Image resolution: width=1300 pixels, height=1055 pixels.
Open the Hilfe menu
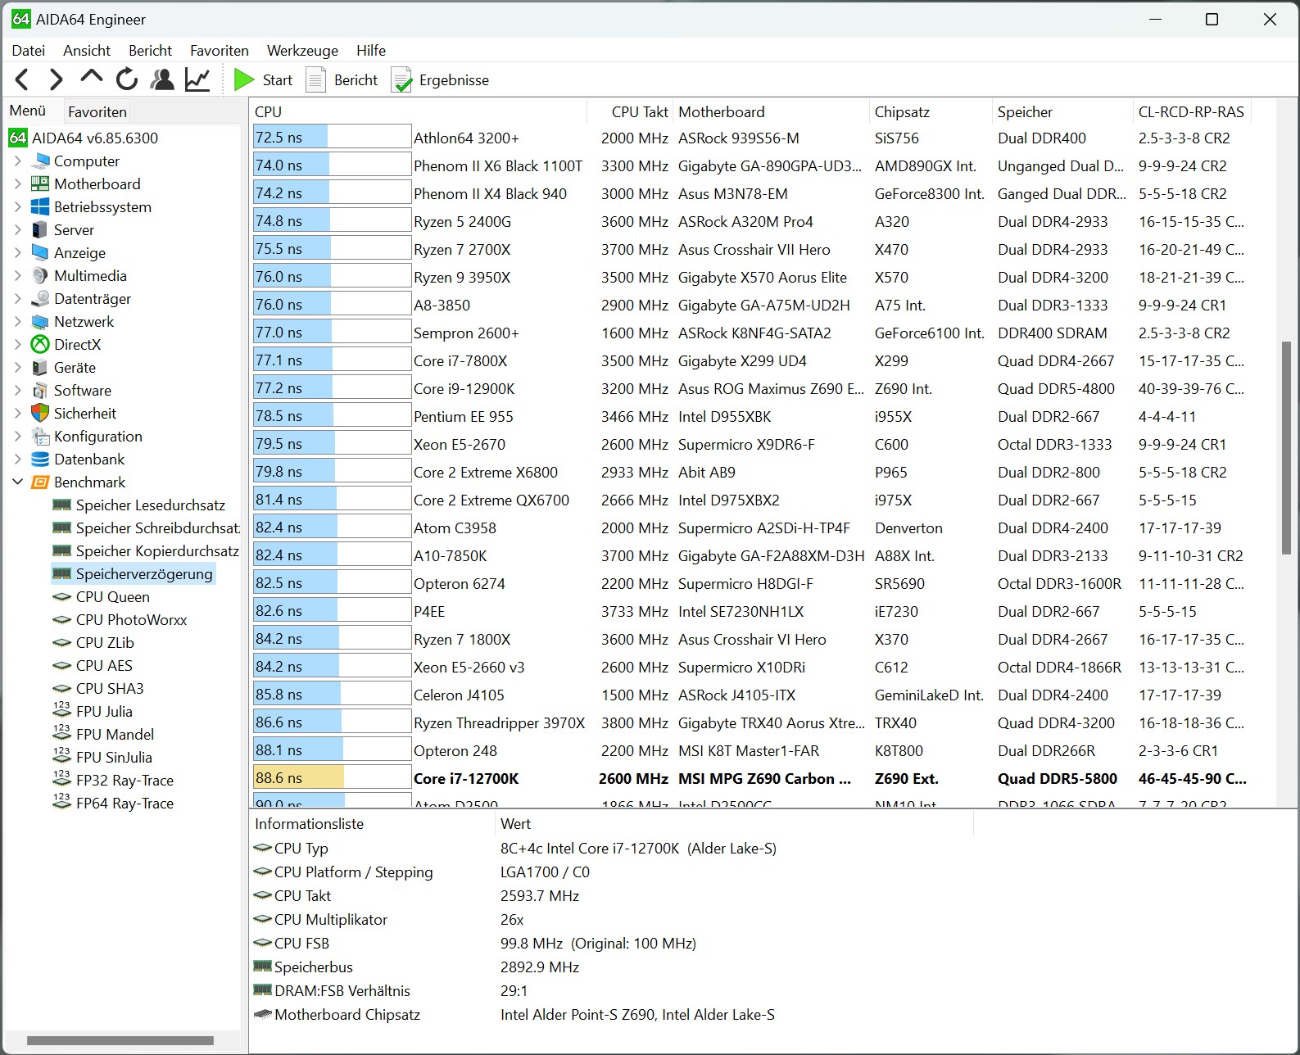[371, 51]
